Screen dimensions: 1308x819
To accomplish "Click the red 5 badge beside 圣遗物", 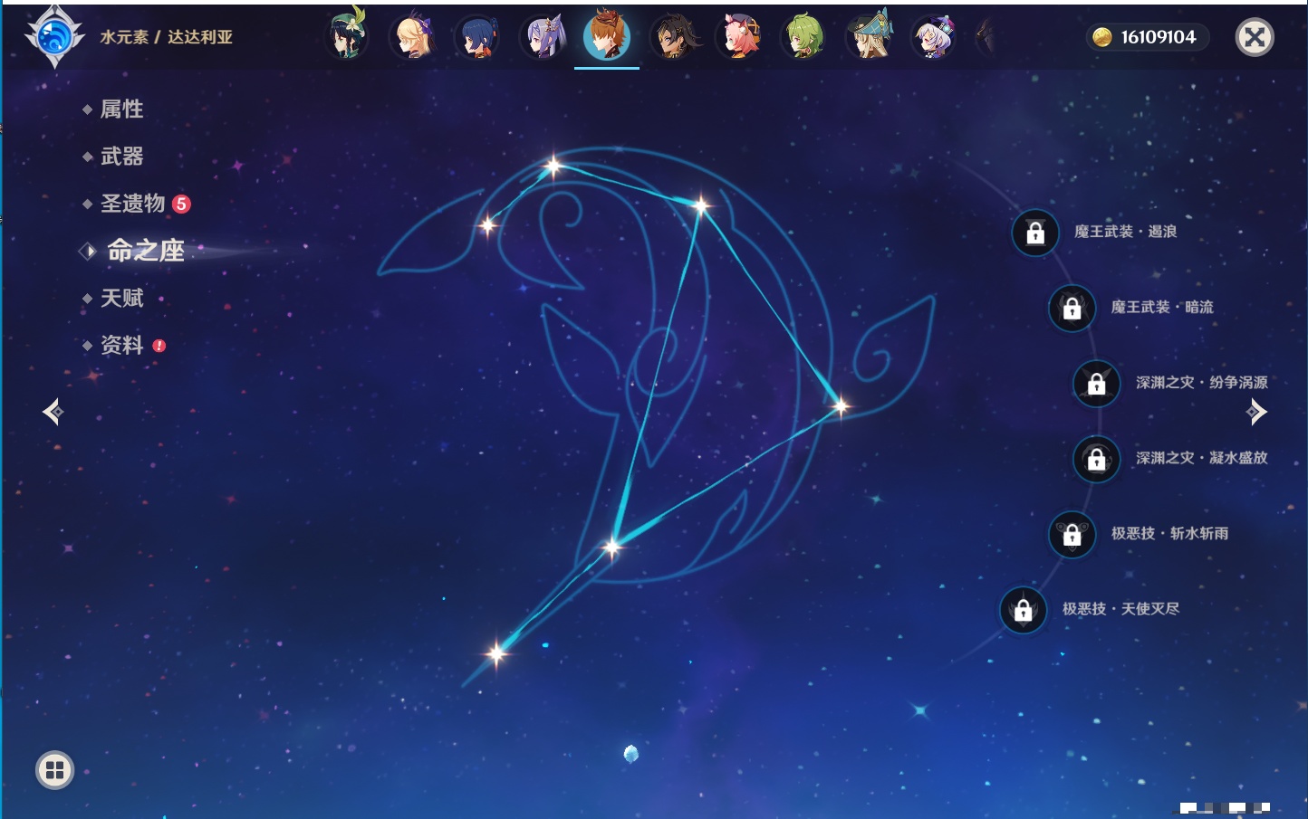I will pyautogui.click(x=181, y=204).
